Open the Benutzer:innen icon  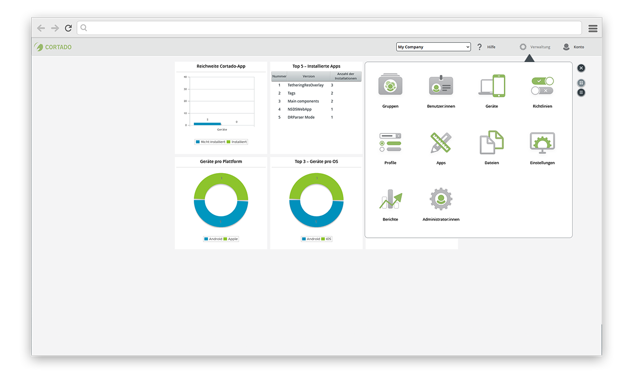pos(441,85)
